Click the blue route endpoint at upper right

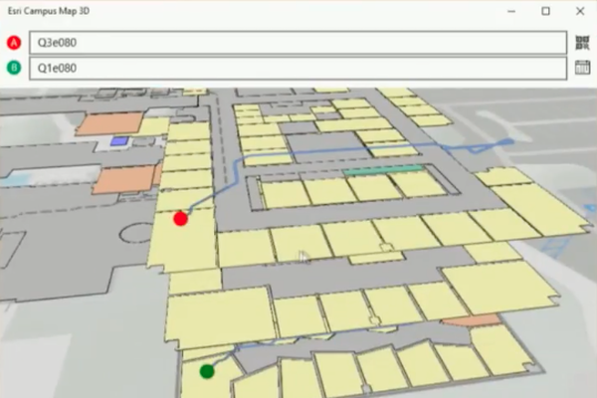(507, 143)
